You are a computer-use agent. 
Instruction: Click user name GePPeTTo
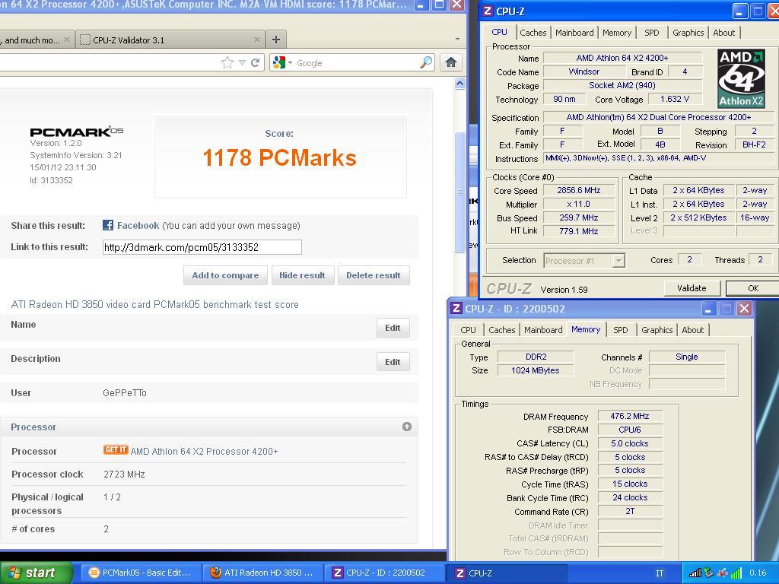(125, 393)
